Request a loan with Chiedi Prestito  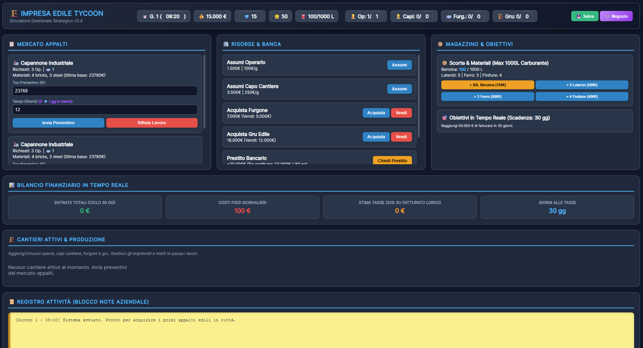pos(392,160)
